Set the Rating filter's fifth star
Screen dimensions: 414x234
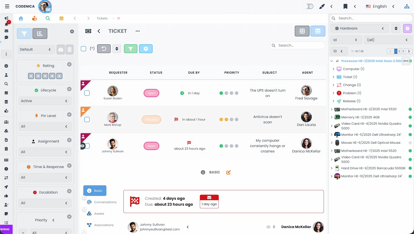tap(59, 76)
